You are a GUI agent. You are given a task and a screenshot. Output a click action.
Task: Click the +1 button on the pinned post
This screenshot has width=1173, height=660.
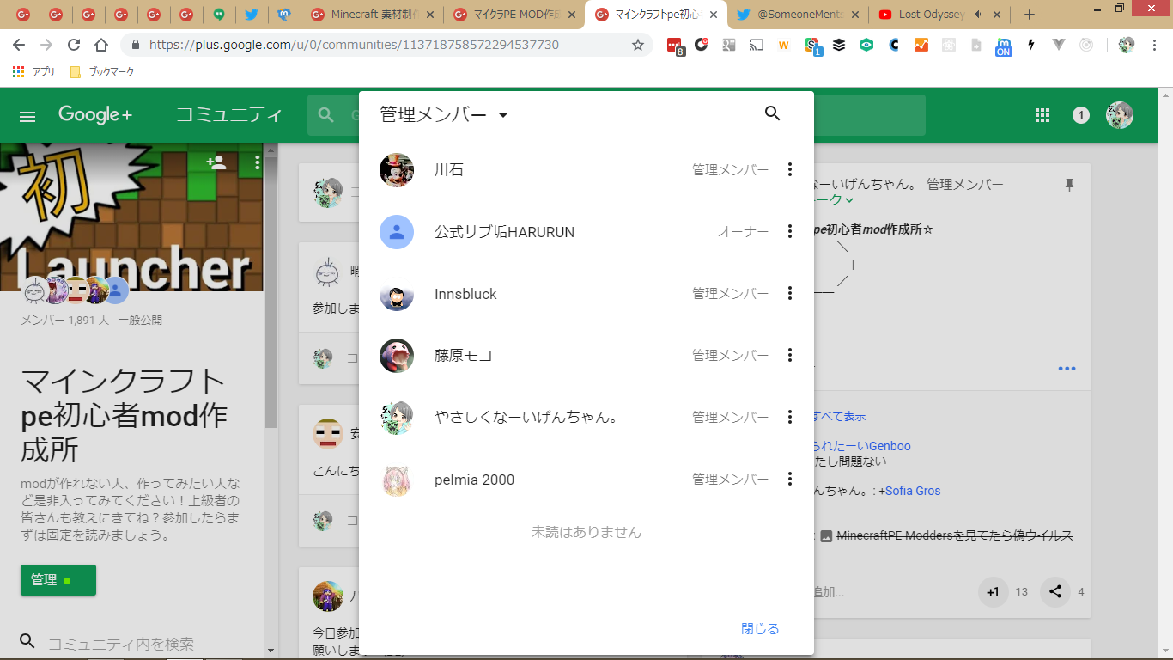click(993, 591)
